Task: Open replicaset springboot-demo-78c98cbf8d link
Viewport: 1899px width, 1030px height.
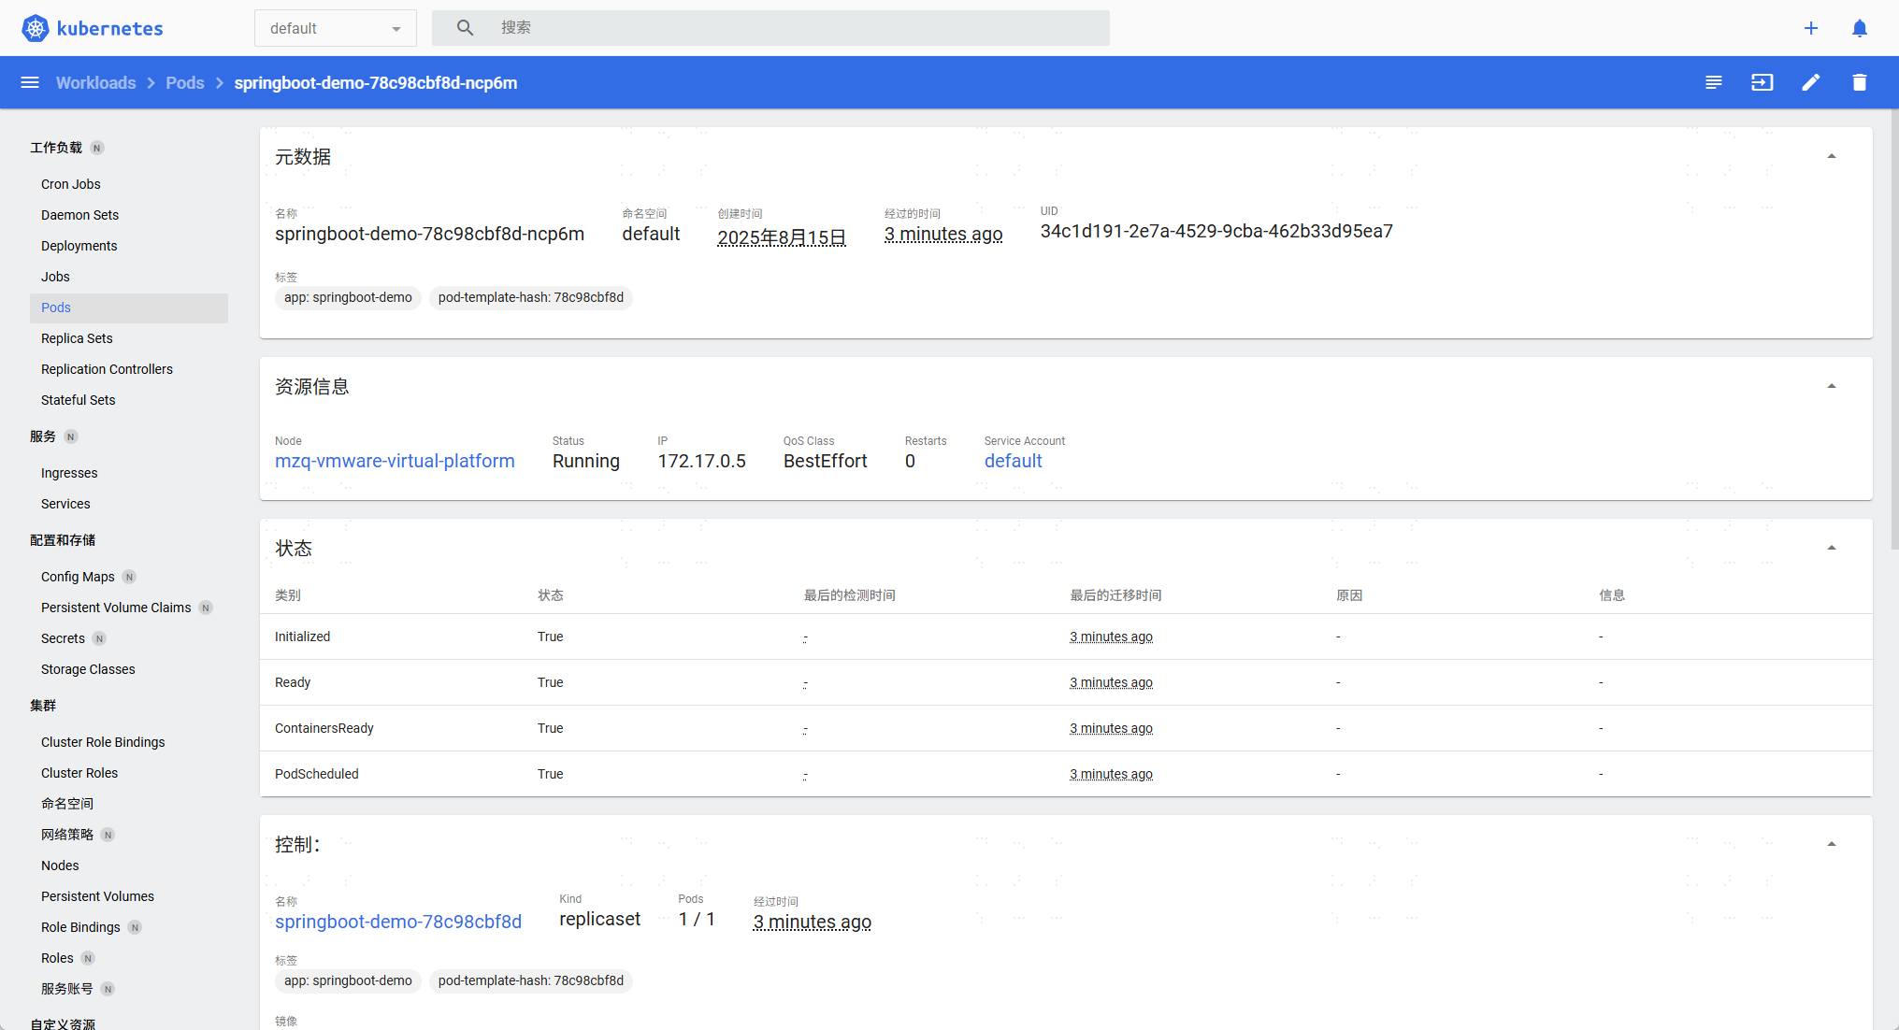Action: (397, 922)
